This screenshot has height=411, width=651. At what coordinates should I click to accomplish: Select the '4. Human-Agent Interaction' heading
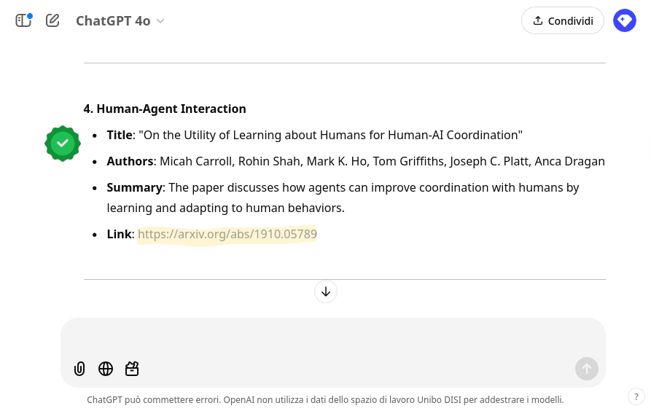pos(165,109)
